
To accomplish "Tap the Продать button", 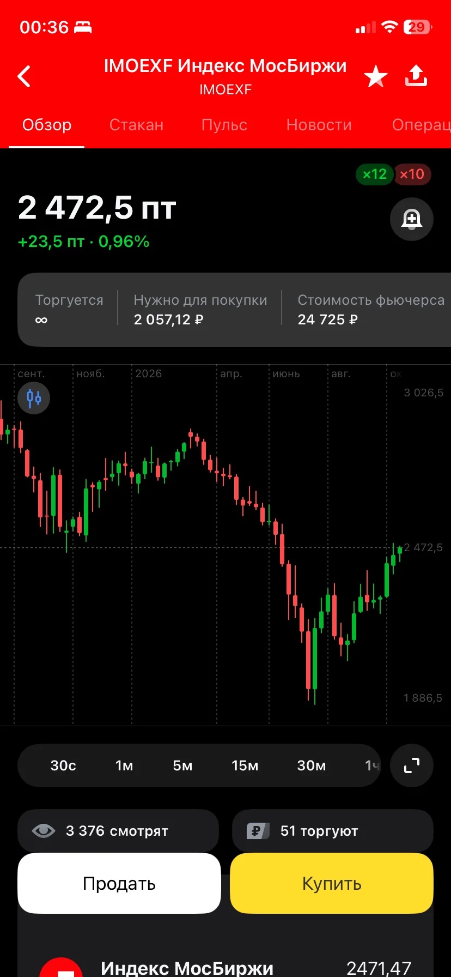I will pyautogui.click(x=119, y=883).
